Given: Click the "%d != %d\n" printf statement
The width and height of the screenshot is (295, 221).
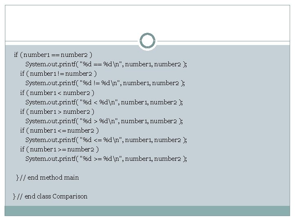Looking at the screenshot, I should click(105, 83).
